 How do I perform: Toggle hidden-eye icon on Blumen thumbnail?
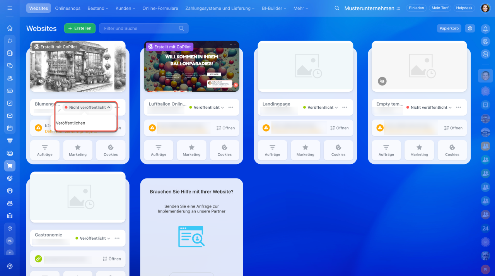tap(40, 81)
